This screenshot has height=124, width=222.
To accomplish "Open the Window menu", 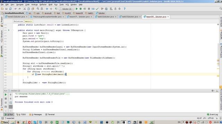I will coord(74,4).
